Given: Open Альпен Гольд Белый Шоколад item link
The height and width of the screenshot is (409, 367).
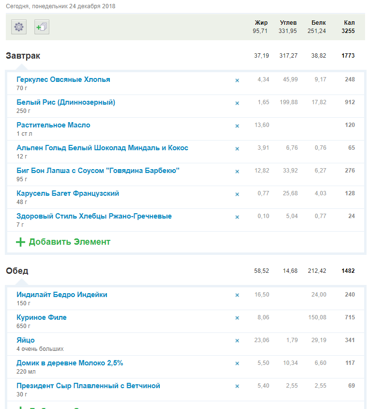Looking at the screenshot, I should [x=102, y=148].
